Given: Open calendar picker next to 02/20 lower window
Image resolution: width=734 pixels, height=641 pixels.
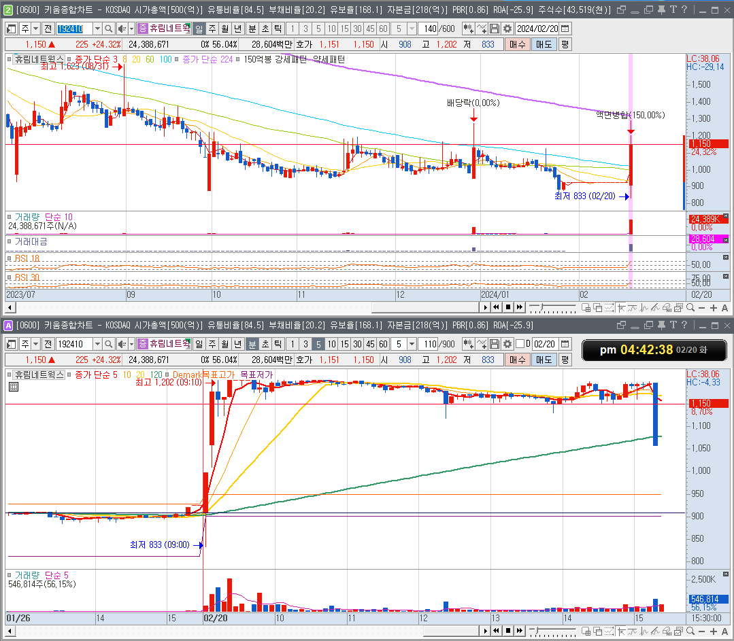Looking at the screenshot, I should 565,345.
